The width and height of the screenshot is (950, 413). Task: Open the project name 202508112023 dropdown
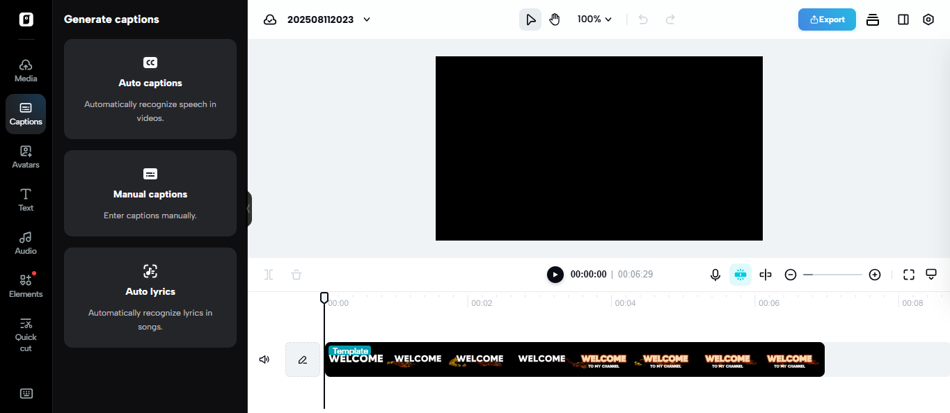coord(328,19)
